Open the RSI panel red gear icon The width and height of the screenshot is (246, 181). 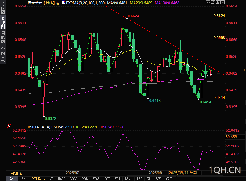[9, 126]
